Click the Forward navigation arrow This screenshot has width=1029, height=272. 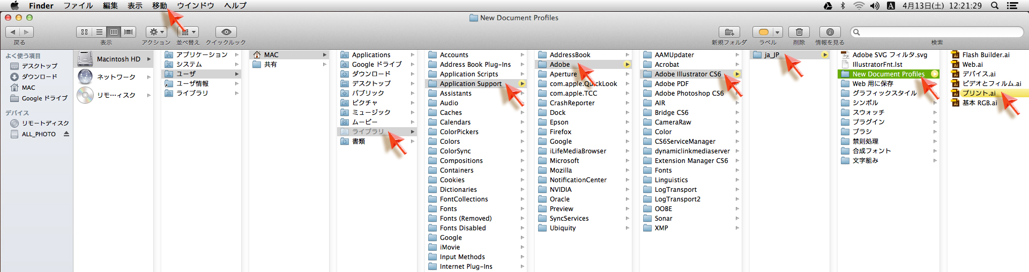click(27, 32)
